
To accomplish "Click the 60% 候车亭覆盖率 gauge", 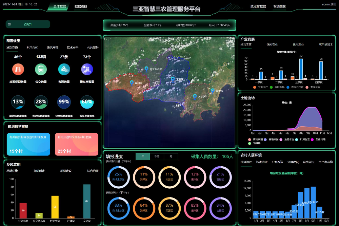I will pyautogui.click(x=87, y=102).
